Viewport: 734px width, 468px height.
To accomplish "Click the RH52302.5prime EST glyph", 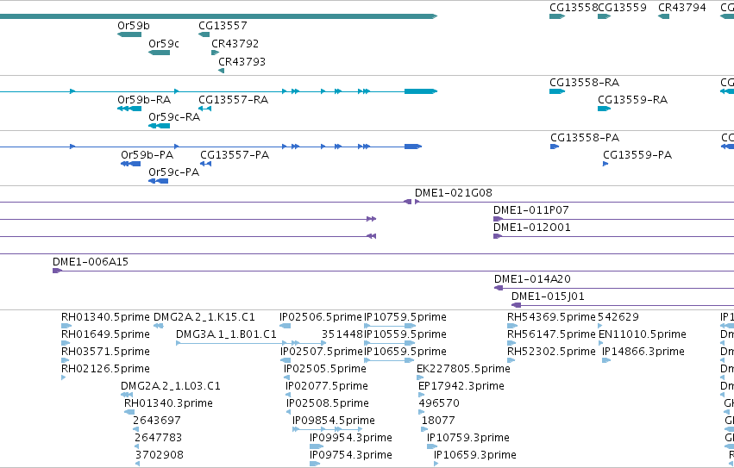I will click(511, 360).
